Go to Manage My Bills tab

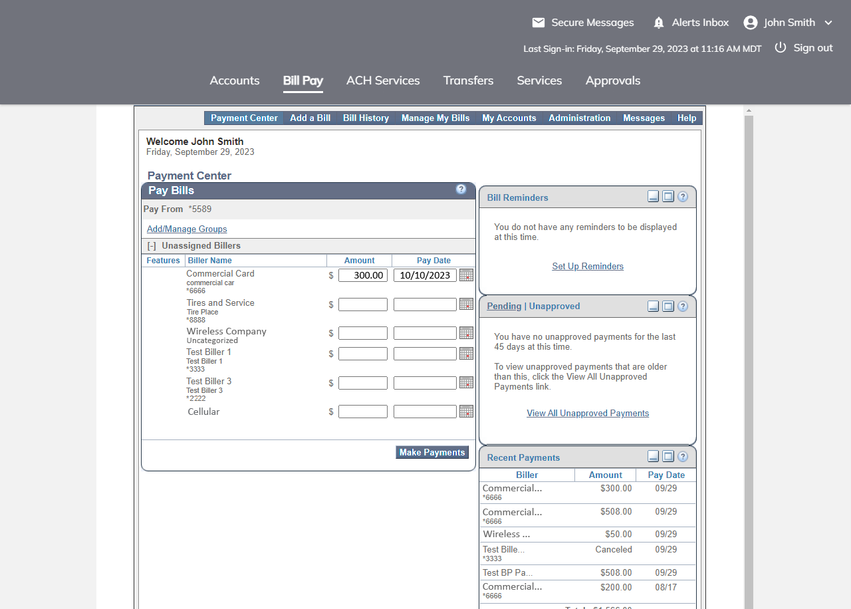[x=435, y=118]
